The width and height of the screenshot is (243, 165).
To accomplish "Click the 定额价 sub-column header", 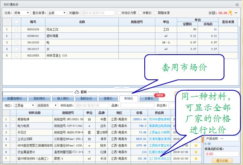I will tap(187, 24).
